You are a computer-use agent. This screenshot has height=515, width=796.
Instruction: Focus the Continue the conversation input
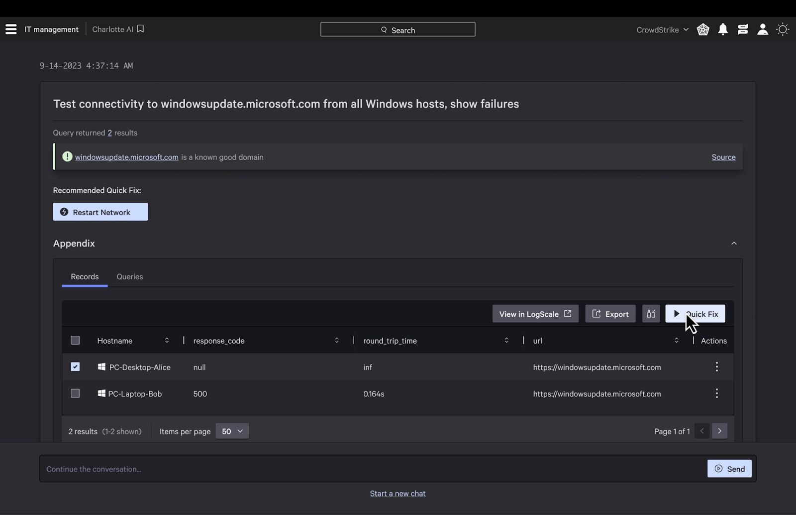pos(373,469)
